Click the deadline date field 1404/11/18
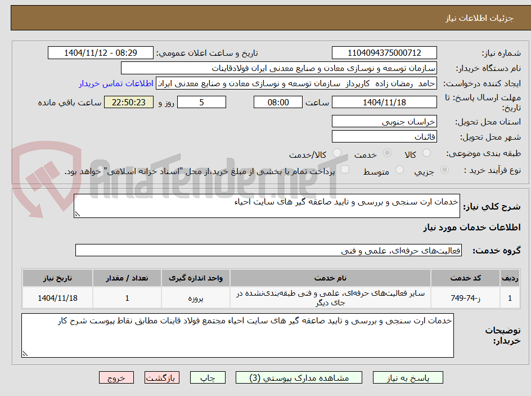 click(384, 102)
